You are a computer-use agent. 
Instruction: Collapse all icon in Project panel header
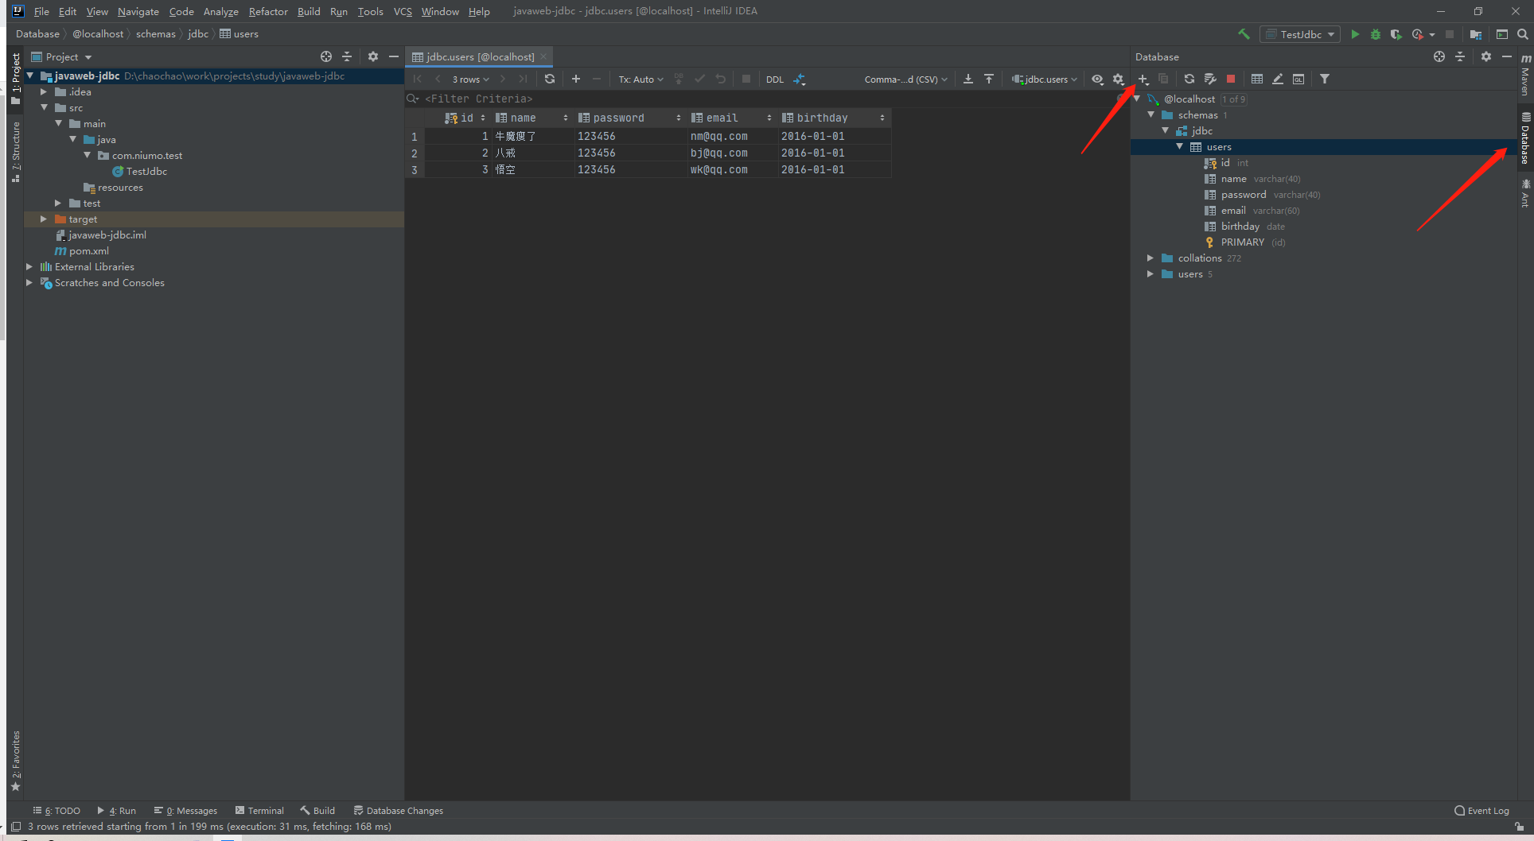[x=347, y=56]
